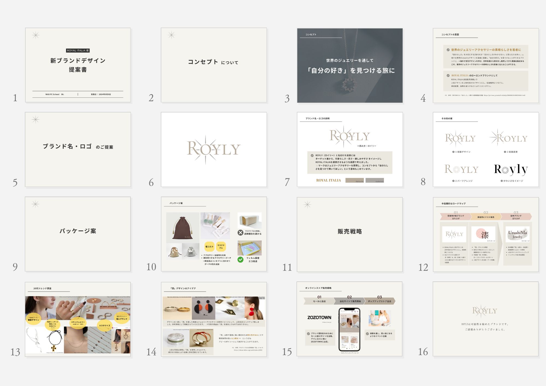546x386 pixels.
Task: Select the パッケージ案 title slide 9
Action: (78, 234)
